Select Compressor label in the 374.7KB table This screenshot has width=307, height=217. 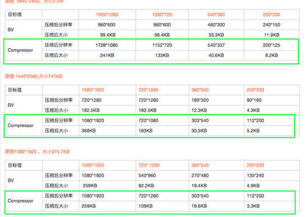[x=20, y=201]
